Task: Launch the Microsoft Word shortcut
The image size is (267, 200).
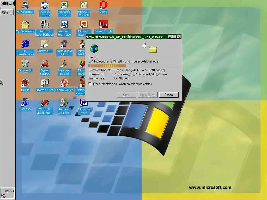Action: (84, 107)
